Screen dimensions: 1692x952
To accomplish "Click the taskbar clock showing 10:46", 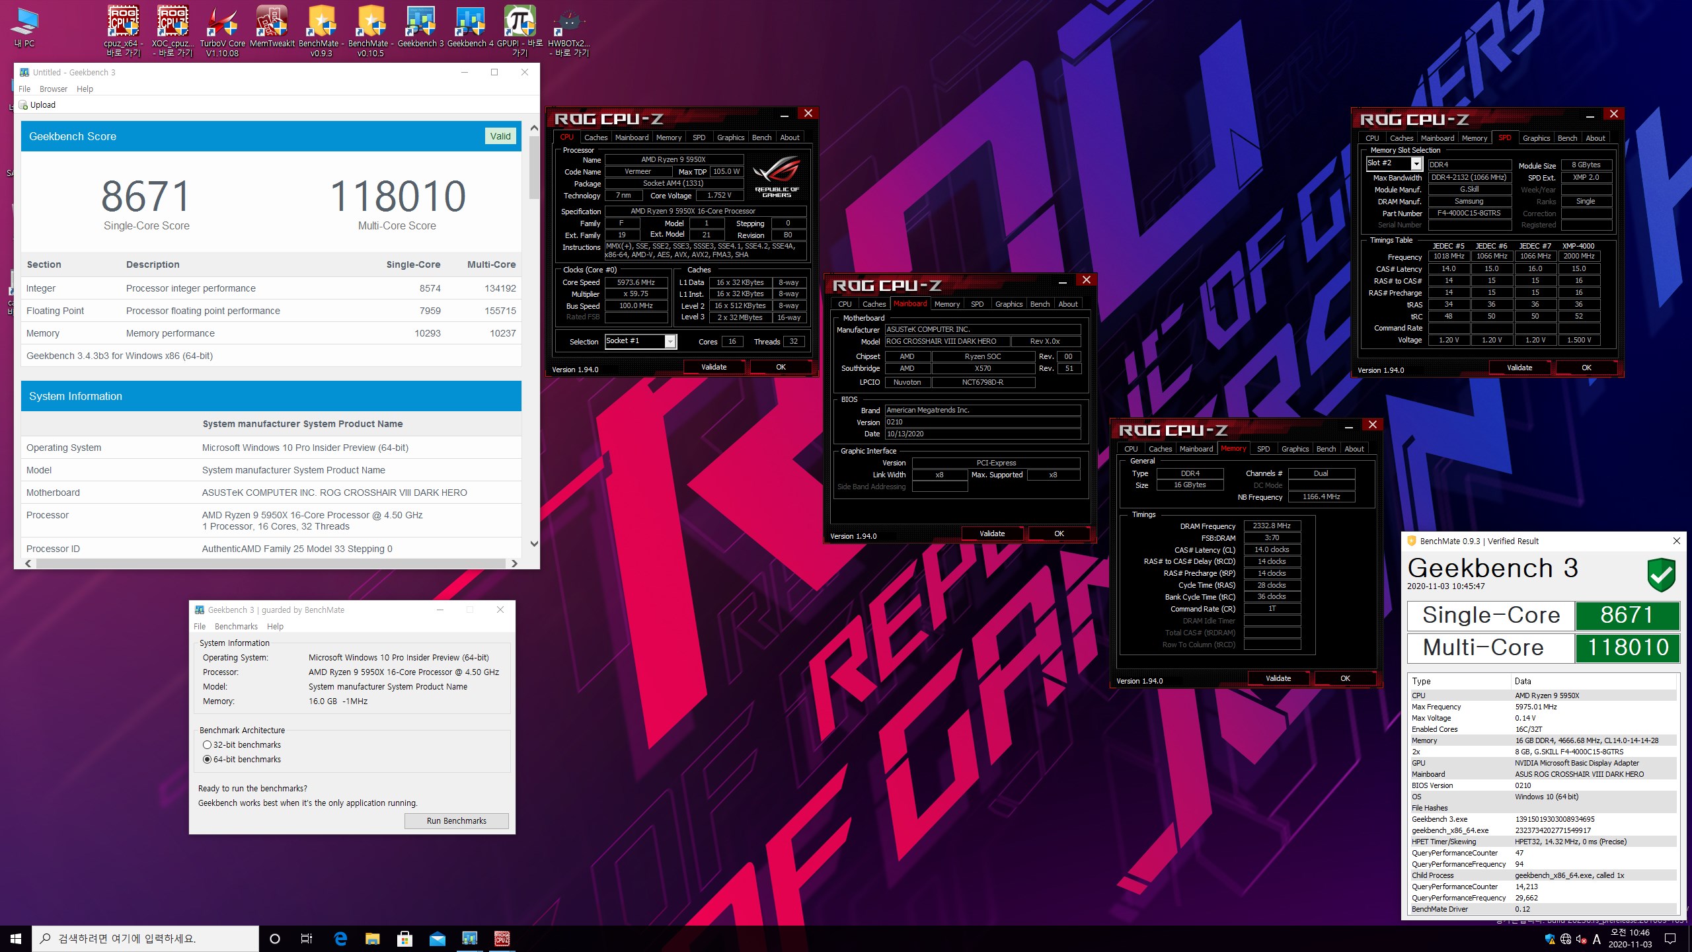I will tap(1630, 939).
